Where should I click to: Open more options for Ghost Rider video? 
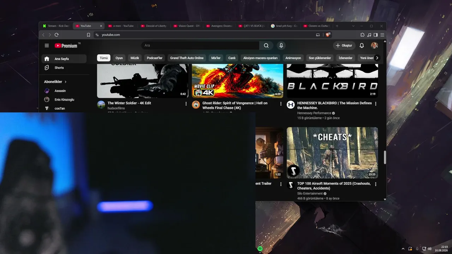pos(281,104)
